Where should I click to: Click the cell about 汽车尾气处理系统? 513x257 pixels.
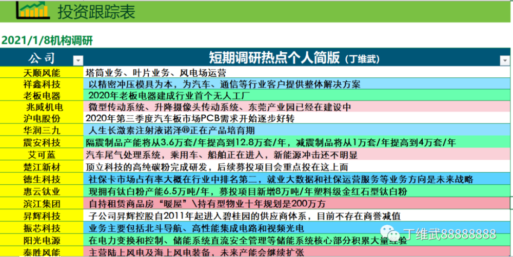(x=297, y=154)
